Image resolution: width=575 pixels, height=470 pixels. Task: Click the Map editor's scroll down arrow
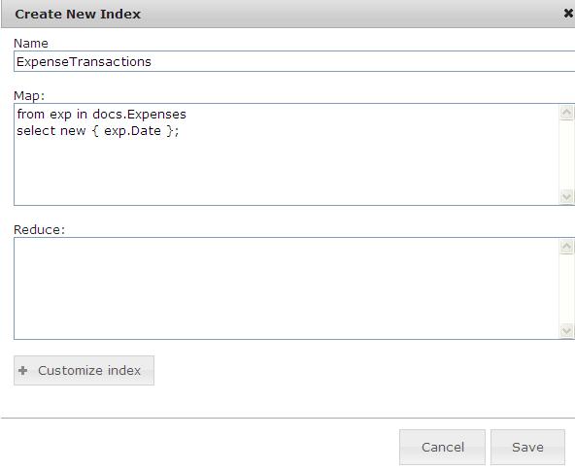tap(566, 196)
